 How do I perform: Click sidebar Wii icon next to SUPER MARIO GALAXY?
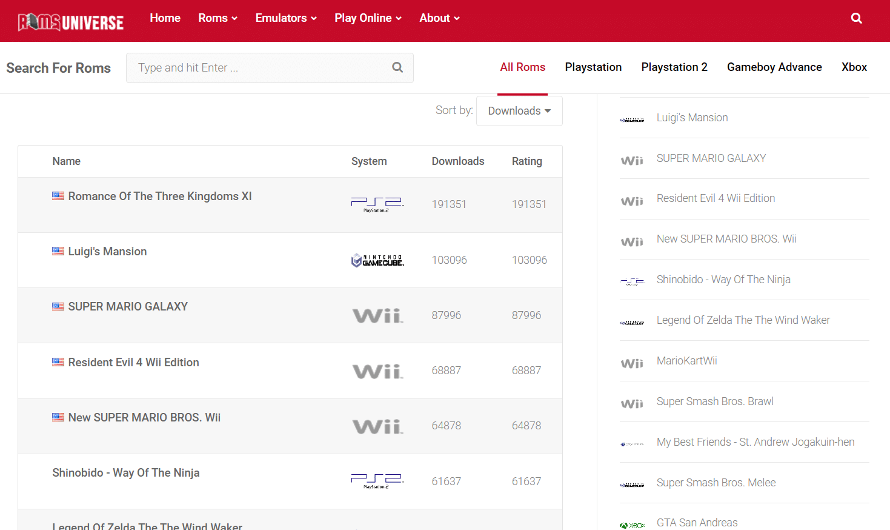point(632,161)
